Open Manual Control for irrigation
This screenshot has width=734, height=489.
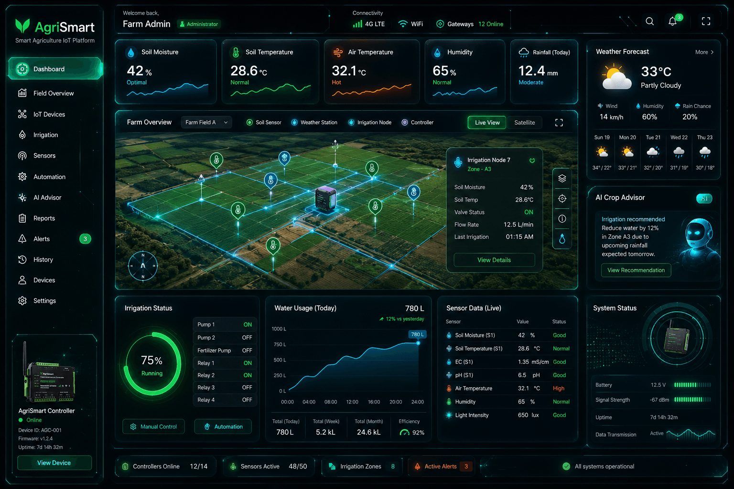click(153, 426)
